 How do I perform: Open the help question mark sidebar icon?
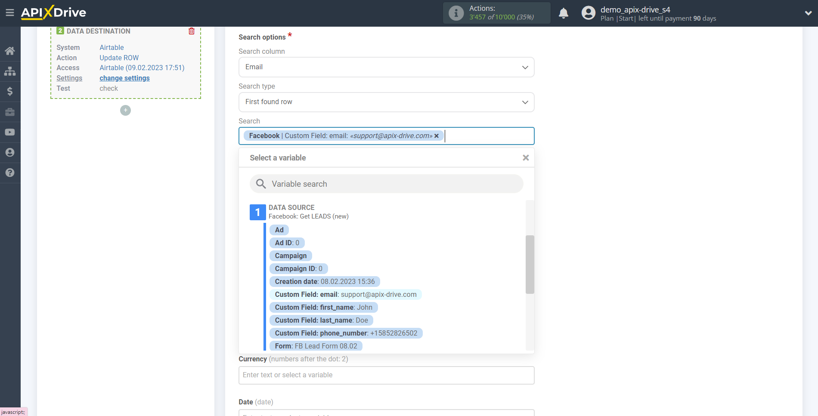click(10, 173)
